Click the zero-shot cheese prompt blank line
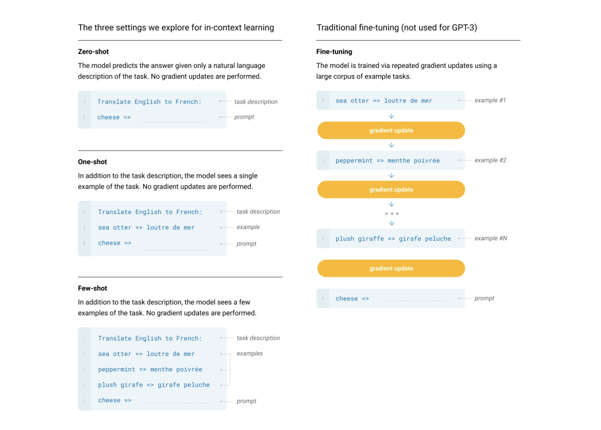The width and height of the screenshot is (601, 430). click(x=173, y=122)
